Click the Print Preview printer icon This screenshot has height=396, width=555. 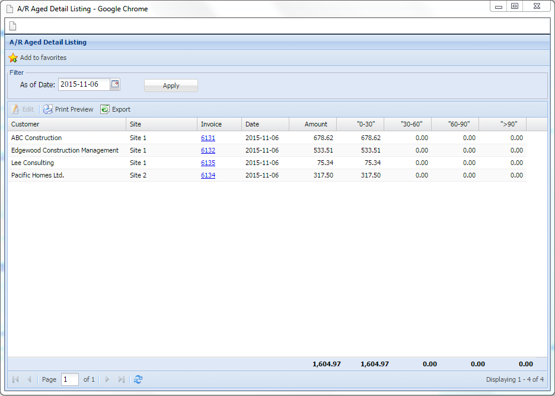point(48,109)
